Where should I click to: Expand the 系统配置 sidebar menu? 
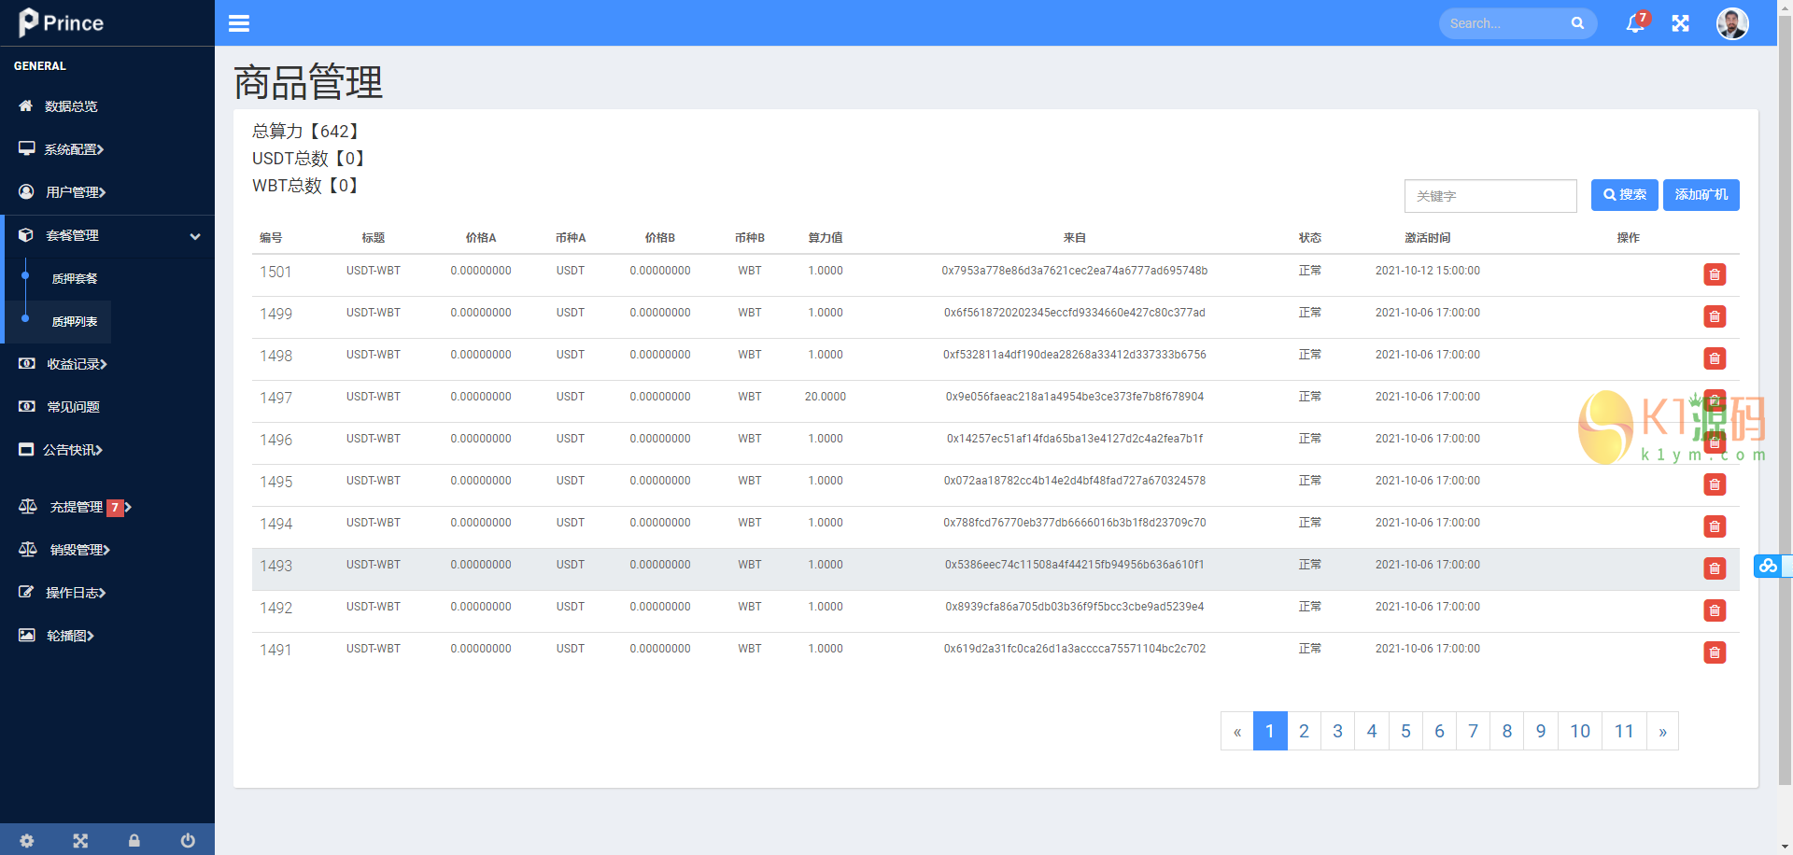75,149
